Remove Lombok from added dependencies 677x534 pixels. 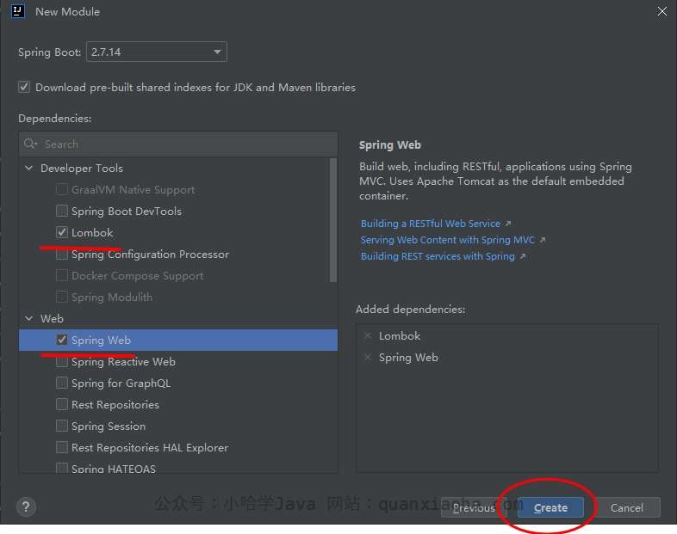click(368, 335)
